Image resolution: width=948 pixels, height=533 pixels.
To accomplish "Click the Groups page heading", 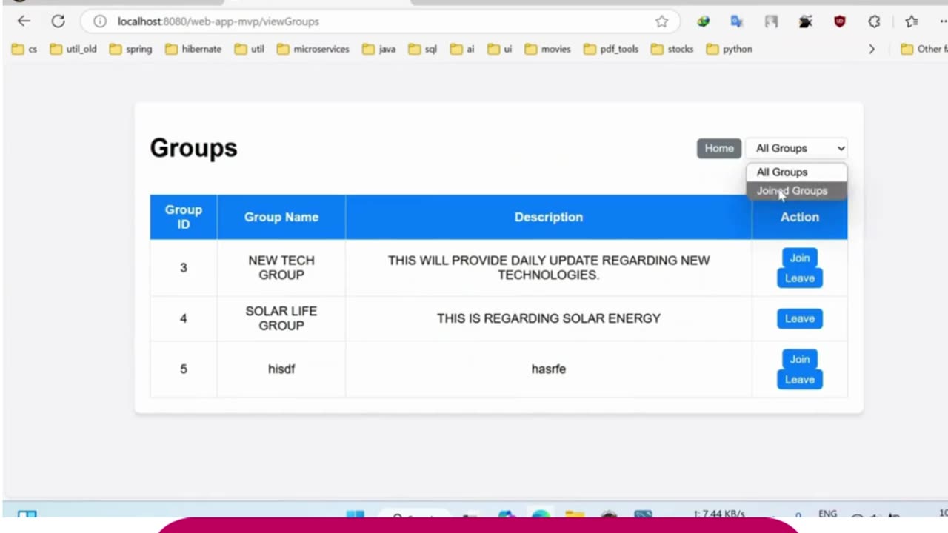I will 193,148.
